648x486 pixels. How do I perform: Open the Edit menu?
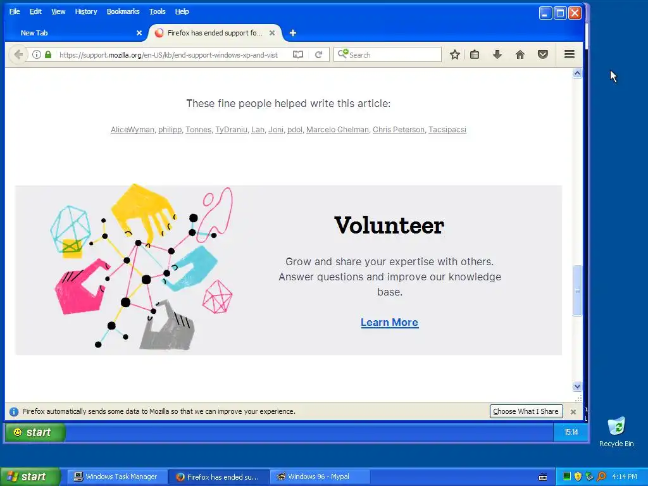35,11
